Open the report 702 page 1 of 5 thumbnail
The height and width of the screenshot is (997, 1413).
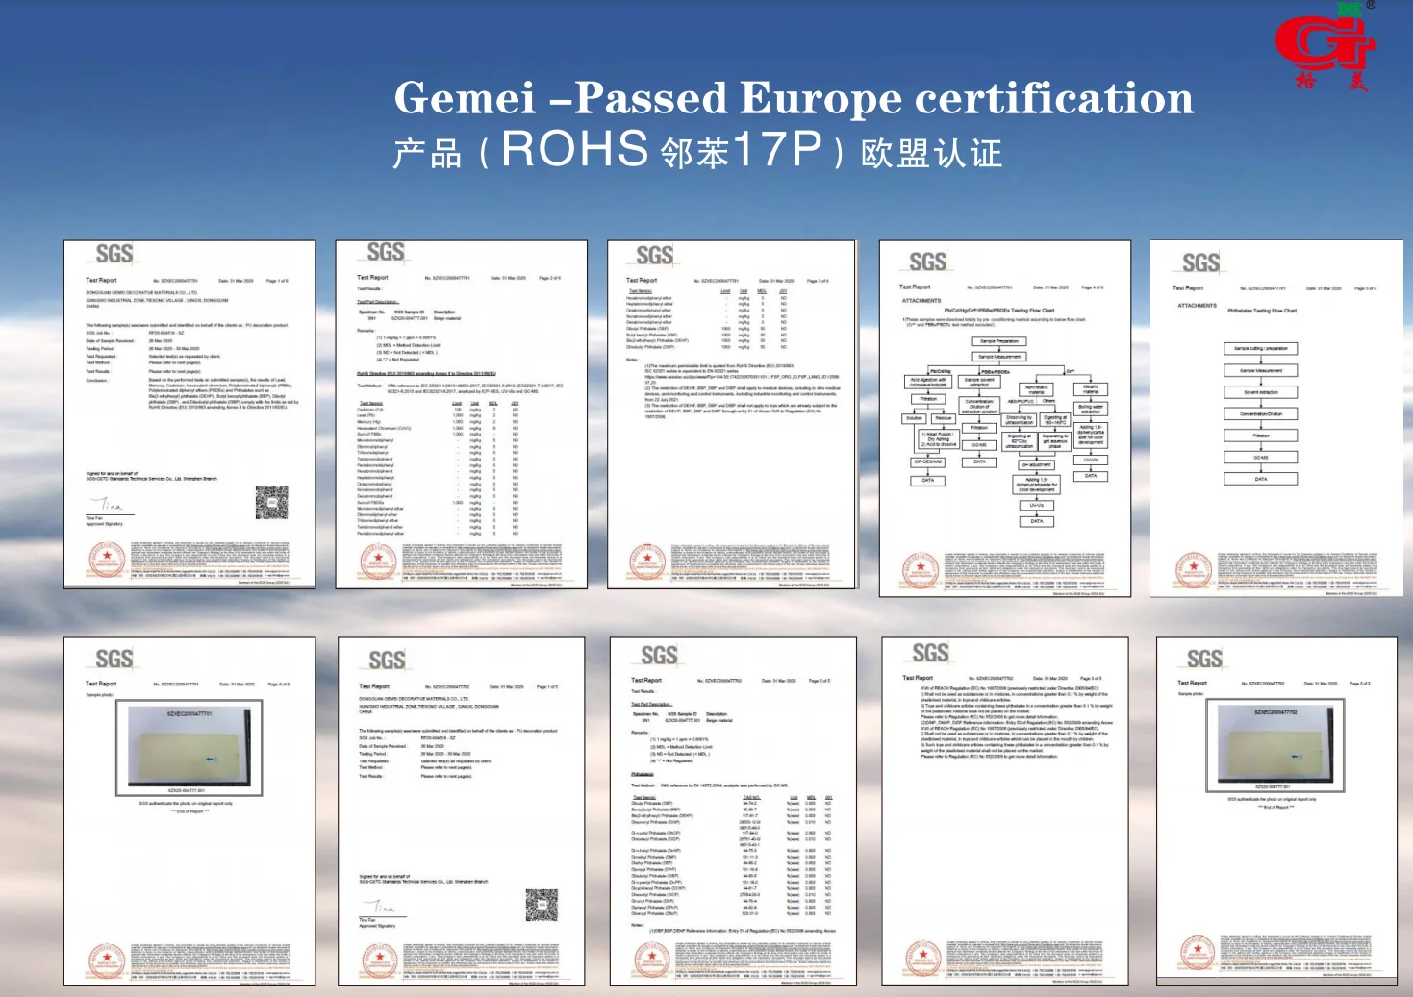point(462,811)
